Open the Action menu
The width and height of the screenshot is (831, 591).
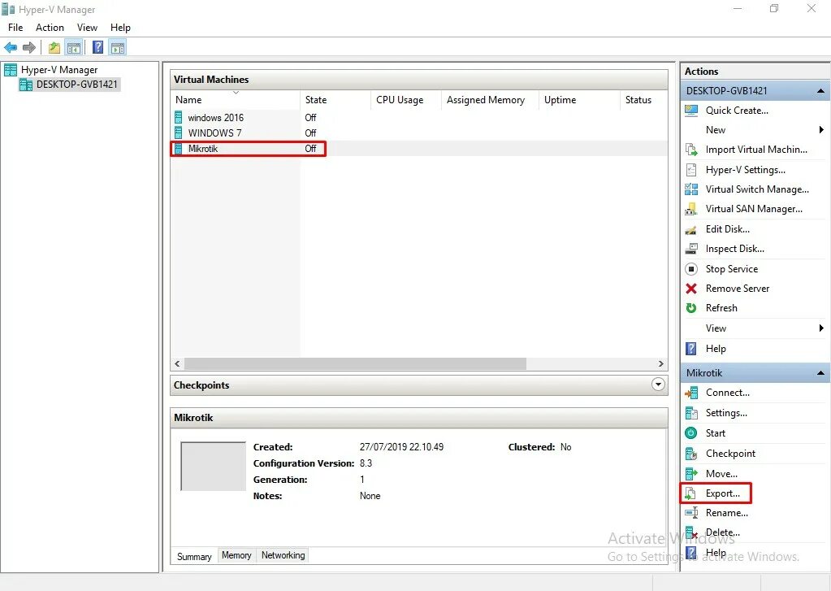pyautogui.click(x=50, y=28)
